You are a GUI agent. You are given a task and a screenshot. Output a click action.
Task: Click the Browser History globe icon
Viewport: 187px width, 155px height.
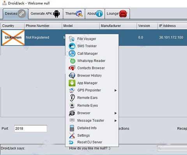click(x=72, y=75)
